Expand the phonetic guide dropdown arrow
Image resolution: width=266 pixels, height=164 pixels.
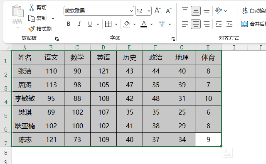click(x=170, y=24)
